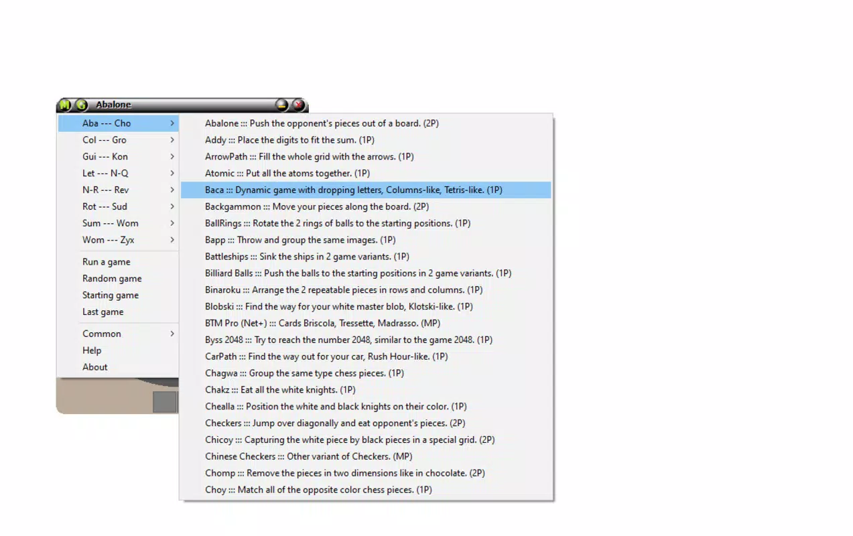This screenshot has width=853, height=536.
Task: Open the Wom --- Zyx menu entry
Action: coord(119,240)
